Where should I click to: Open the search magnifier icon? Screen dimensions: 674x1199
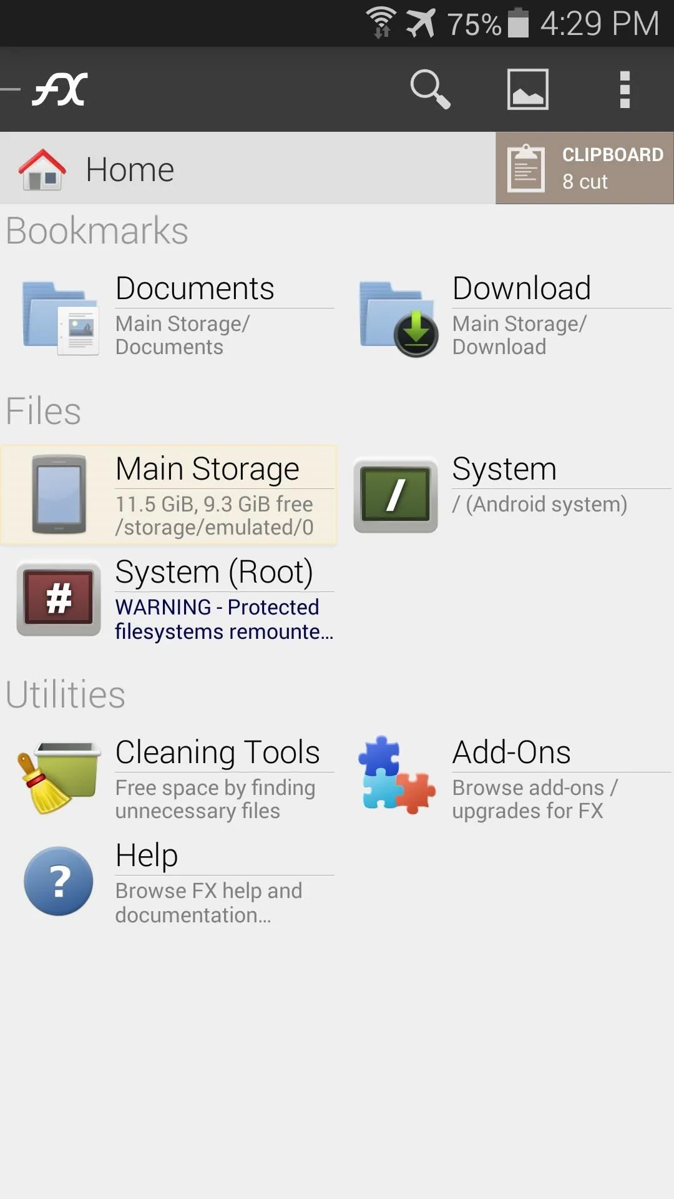(430, 89)
